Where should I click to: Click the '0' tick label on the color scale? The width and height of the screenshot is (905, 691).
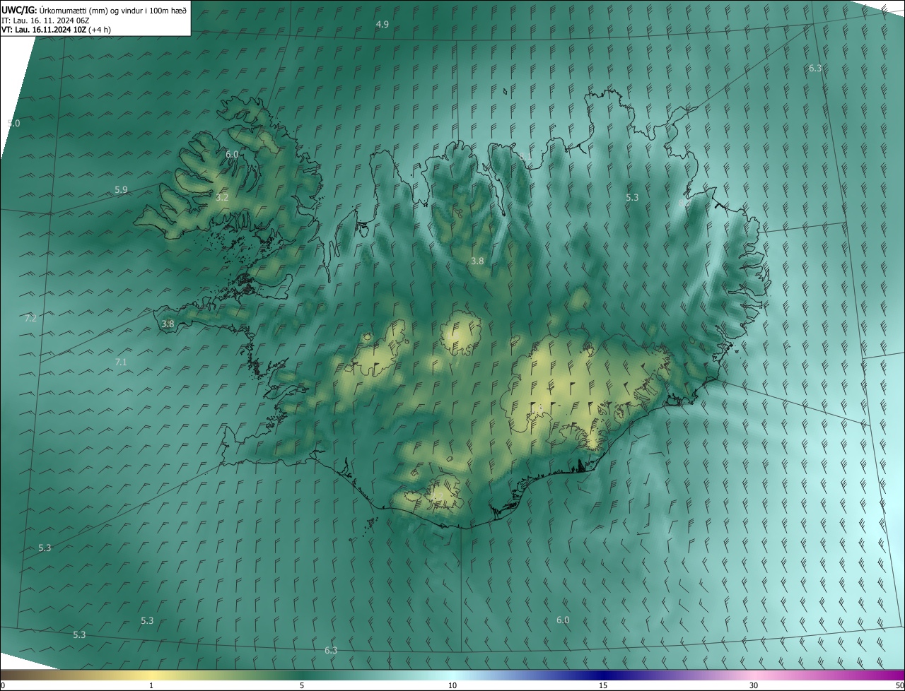[x=3, y=685]
